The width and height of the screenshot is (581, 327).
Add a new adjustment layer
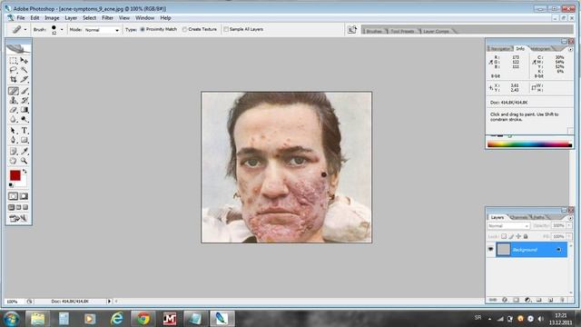(527, 300)
